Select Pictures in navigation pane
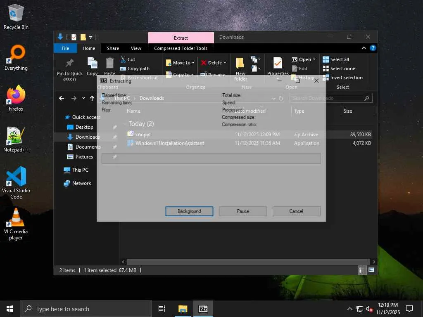This screenshot has width=423, height=317. pyautogui.click(x=80, y=156)
